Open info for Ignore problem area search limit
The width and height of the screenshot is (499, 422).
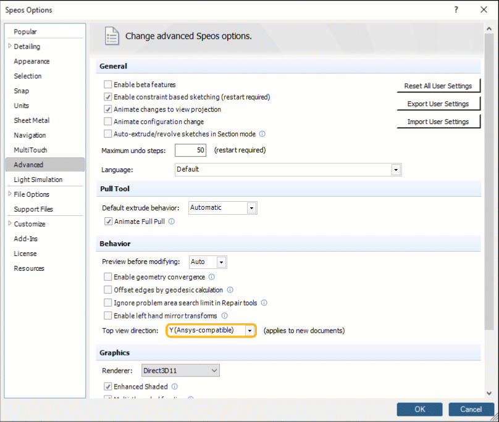pyautogui.click(x=264, y=303)
